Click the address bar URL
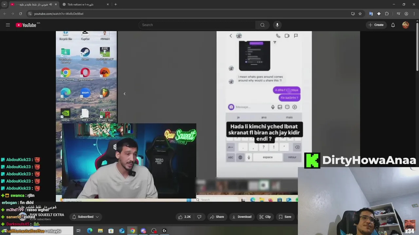This screenshot has height=235, width=419. coord(59,14)
